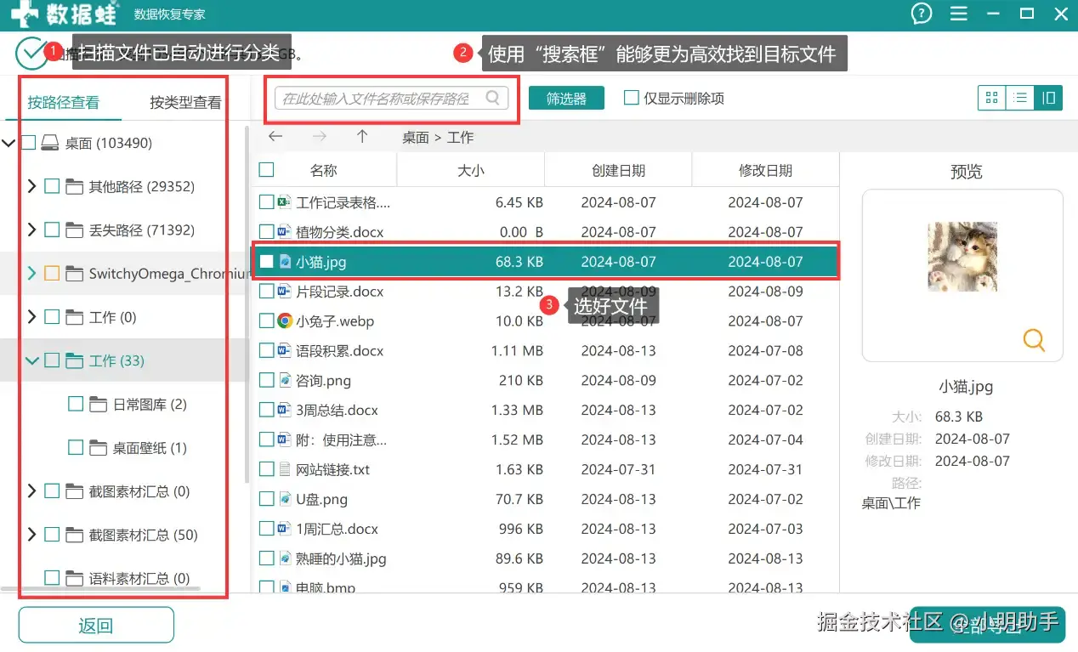1078x652 pixels.
Task: Click the Word icon of 植物分类.docx
Action: click(286, 232)
